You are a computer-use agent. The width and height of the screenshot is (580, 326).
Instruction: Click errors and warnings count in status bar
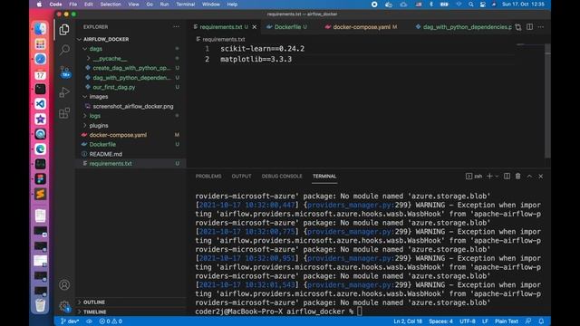click(x=111, y=321)
